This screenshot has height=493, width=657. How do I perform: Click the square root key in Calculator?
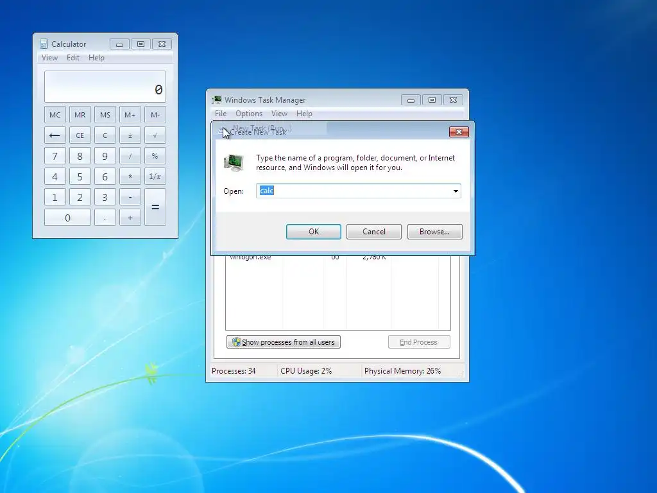tap(155, 135)
